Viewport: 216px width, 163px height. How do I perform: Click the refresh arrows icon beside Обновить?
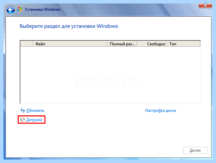[23, 111]
